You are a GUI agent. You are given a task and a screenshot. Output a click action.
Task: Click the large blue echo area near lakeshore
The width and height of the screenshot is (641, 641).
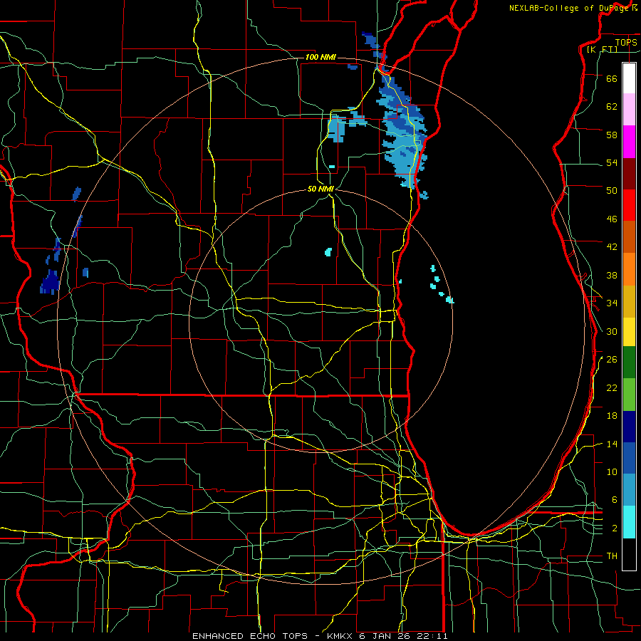[400, 131]
